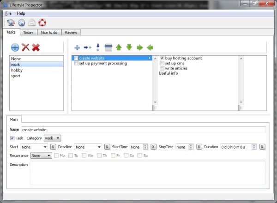Select the sport category
The image size is (277, 203).
(x=36, y=76)
